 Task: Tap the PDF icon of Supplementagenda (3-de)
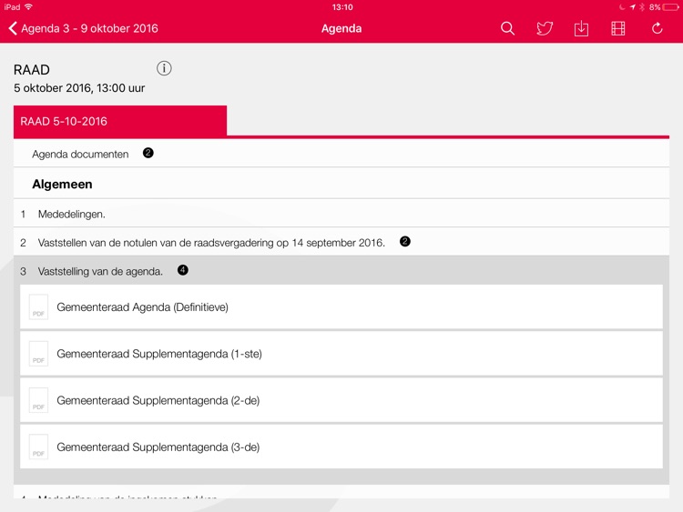[38, 447]
